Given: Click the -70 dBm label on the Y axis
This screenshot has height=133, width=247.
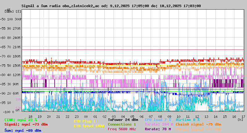Looking at the screenshot, I should 3,56.
